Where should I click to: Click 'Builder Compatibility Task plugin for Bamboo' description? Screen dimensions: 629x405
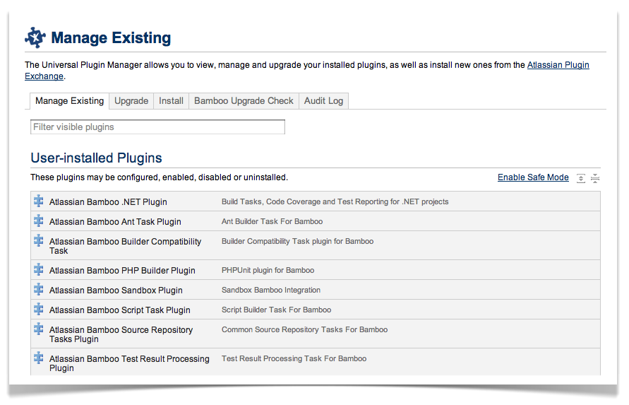click(x=297, y=241)
